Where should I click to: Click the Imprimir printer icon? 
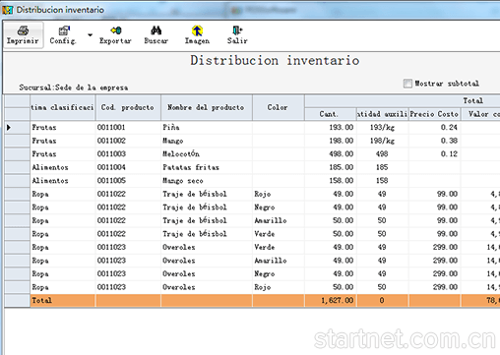[23, 30]
